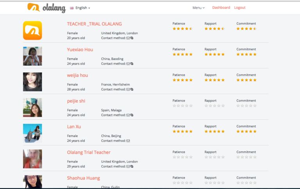This screenshot has height=189, width=300.
Task: Click Skype icon for Yuexiao Hou
Action: 132,64
